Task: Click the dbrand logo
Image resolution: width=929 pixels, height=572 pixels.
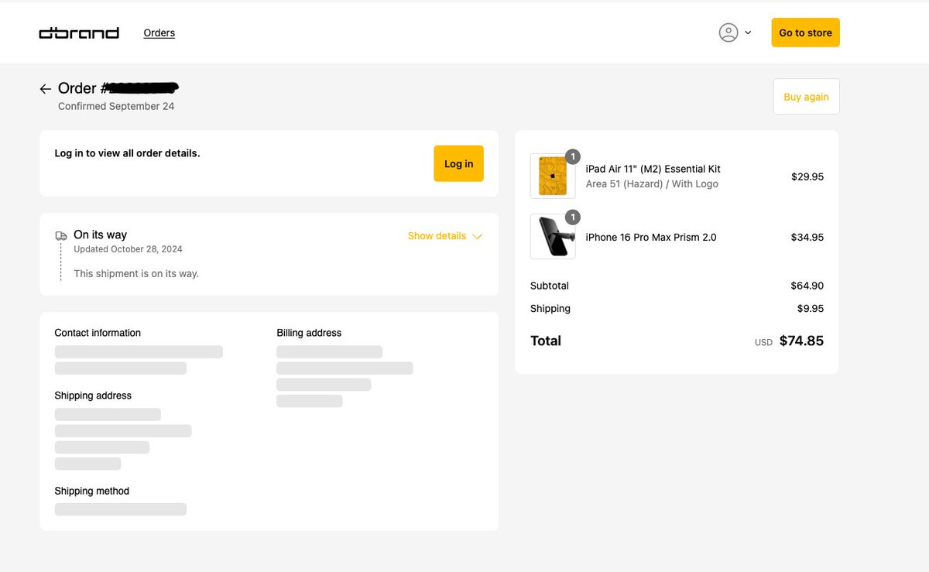Action: [78, 33]
